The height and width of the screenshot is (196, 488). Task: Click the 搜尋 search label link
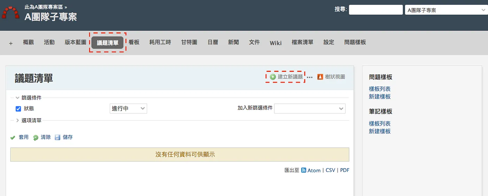(340, 9)
